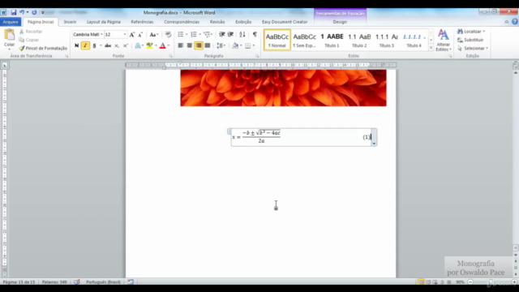Open the Cambria Math font name dropdown

(101, 34)
